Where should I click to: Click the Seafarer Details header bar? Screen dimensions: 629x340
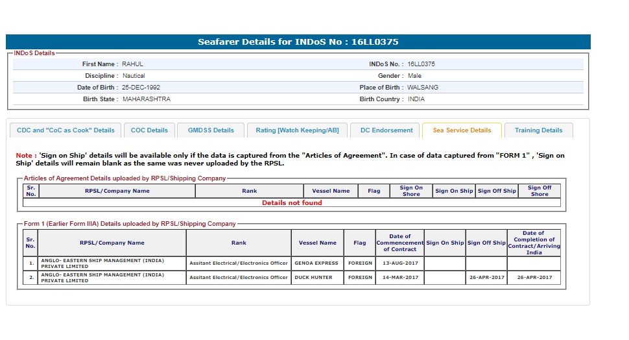[x=298, y=42]
